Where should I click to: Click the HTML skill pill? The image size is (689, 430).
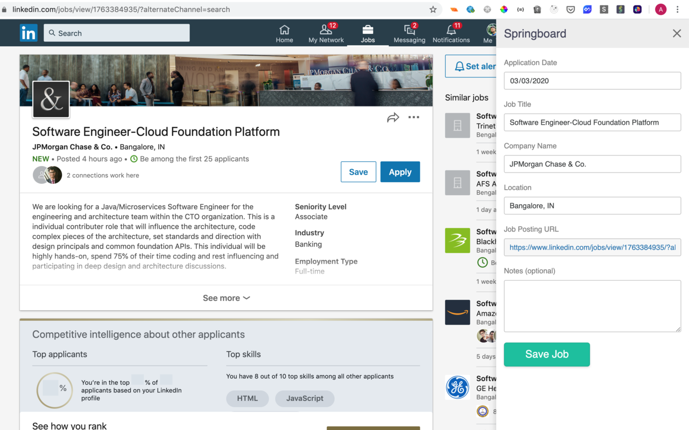coord(248,398)
